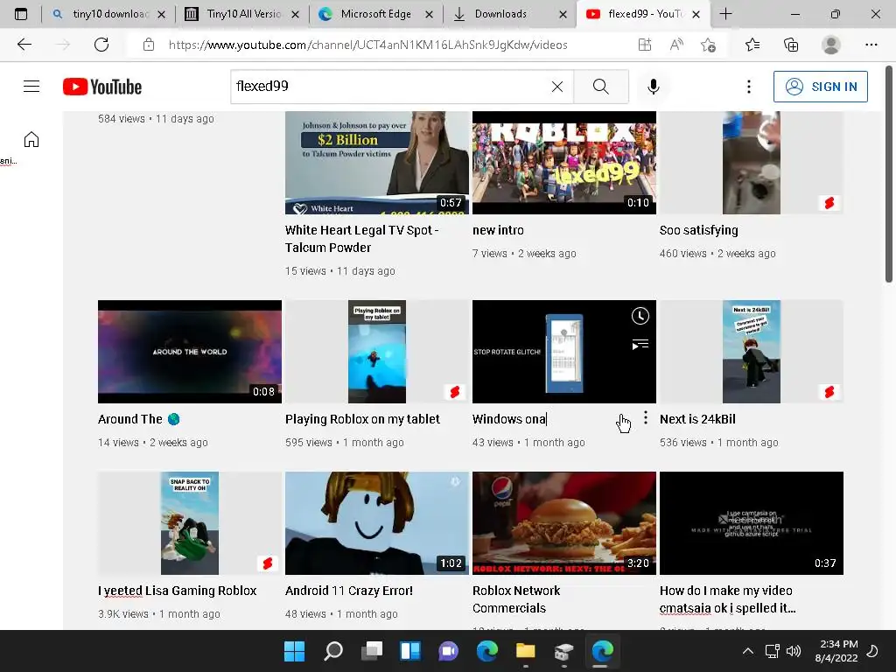The width and height of the screenshot is (896, 672).
Task: Open the Collections button
Action: (x=791, y=45)
